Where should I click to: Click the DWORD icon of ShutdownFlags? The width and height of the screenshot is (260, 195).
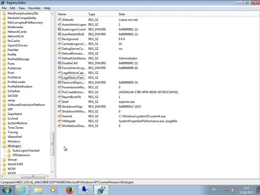pos(59,106)
